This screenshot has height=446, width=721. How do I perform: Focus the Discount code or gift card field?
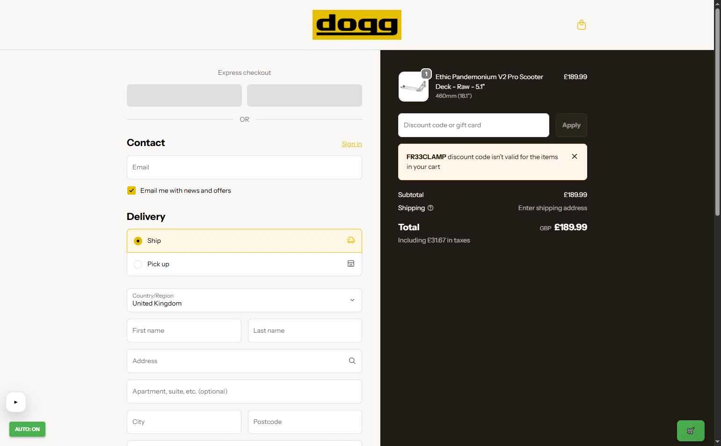[473, 125]
